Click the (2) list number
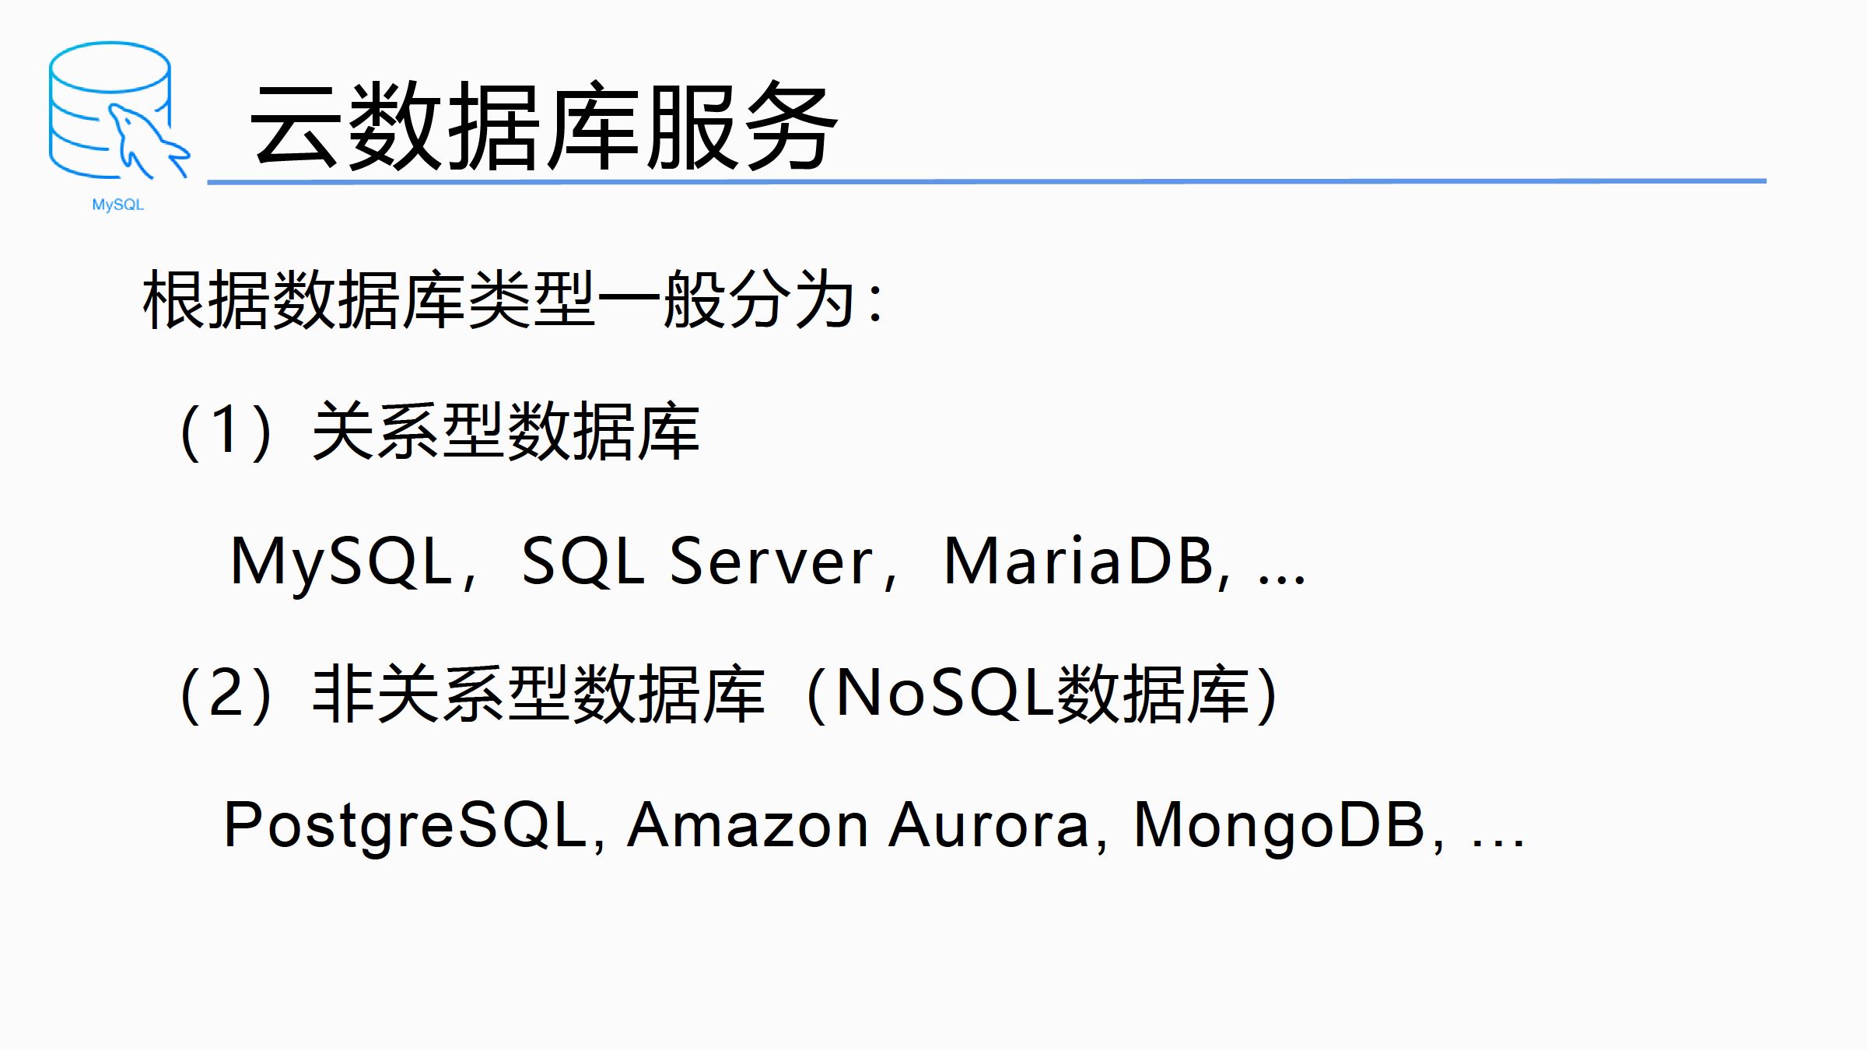Viewport: 1867px width, 1050px height. (x=226, y=694)
